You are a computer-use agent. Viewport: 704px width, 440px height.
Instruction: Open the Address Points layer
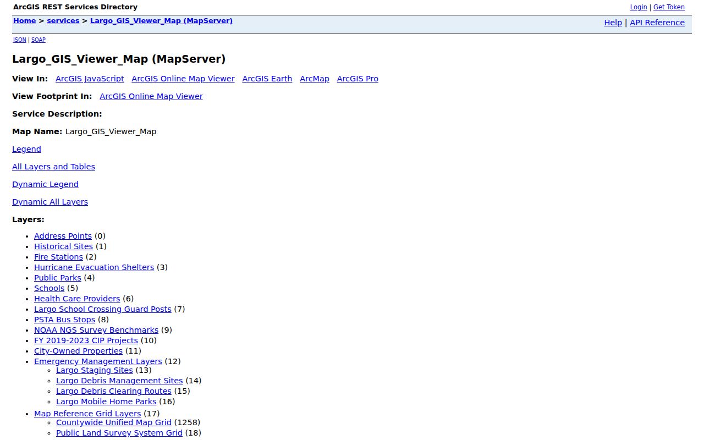pyautogui.click(x=63, y=236)
